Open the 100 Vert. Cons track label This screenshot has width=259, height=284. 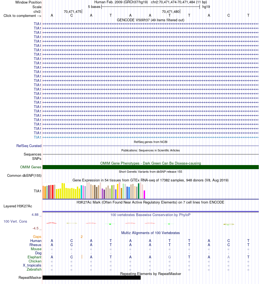(x=15, y=221)
